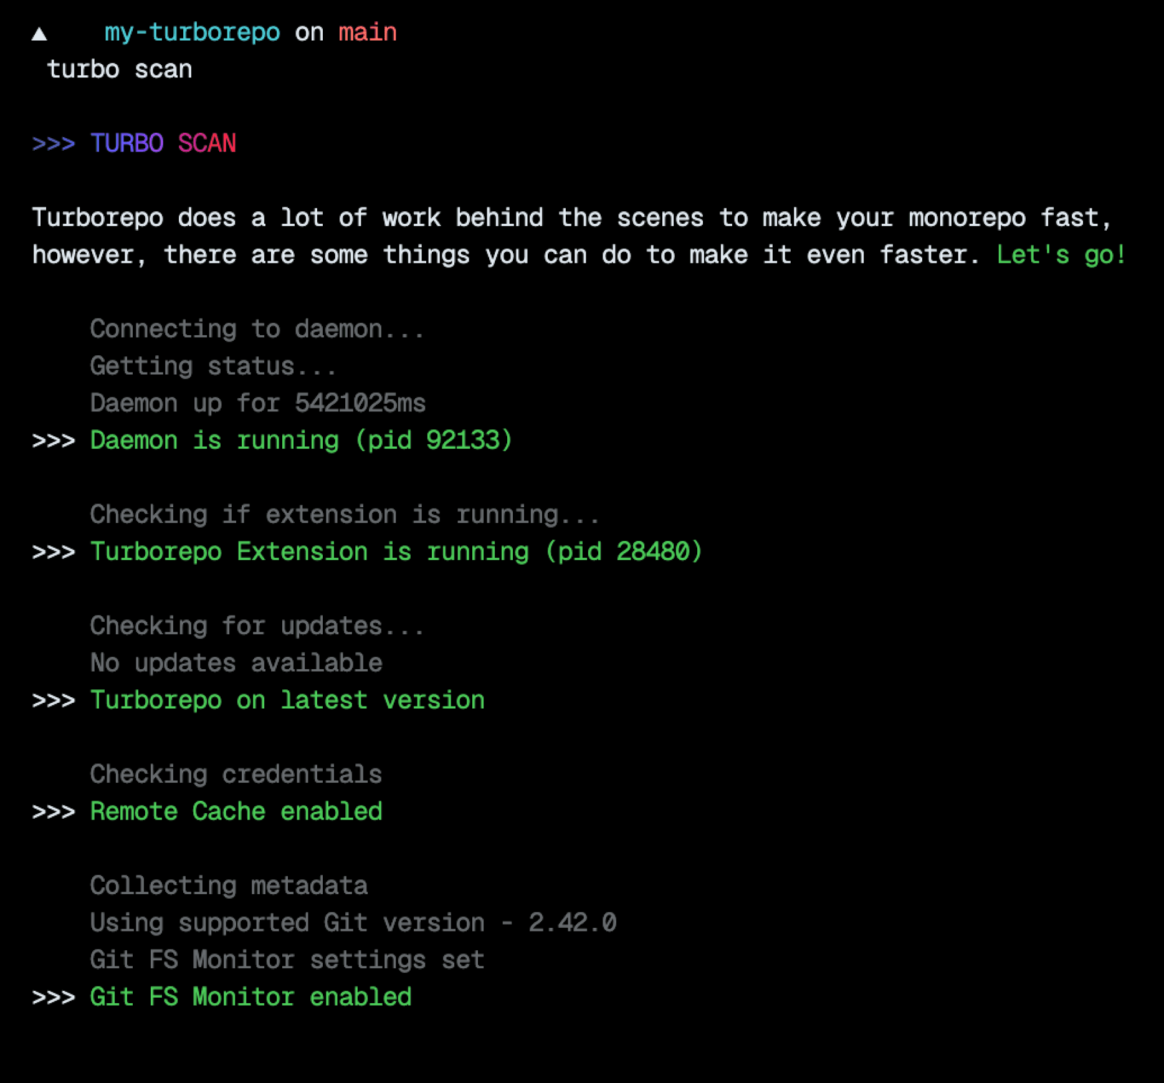Click the Connecting to daemon line

pyautogui.click(x=257, y=328)
